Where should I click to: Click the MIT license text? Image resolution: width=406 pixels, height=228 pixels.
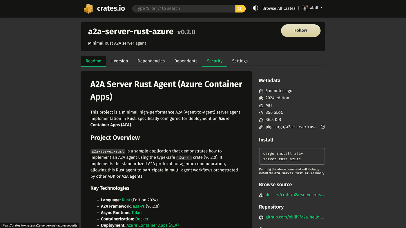(269, 105)
